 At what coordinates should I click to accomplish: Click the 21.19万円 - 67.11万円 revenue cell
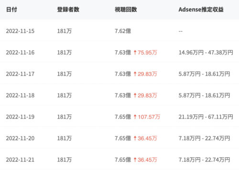pos(206,117)
